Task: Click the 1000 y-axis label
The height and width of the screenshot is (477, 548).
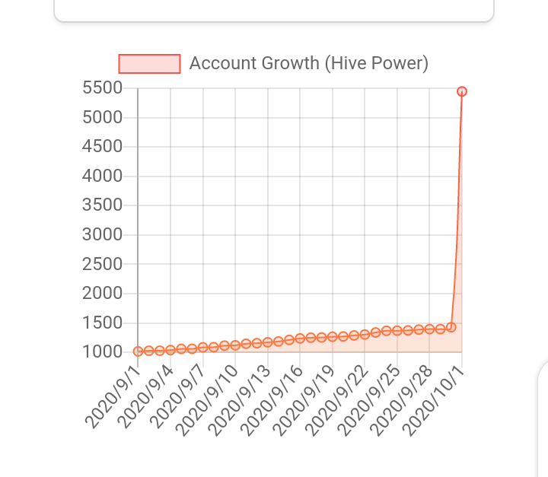Action: [103, 352]
